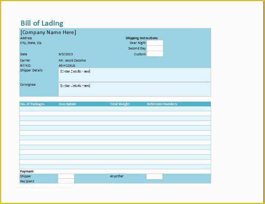Click the Description column header
This screenshot has width=265, height=204.
[67, 104]
